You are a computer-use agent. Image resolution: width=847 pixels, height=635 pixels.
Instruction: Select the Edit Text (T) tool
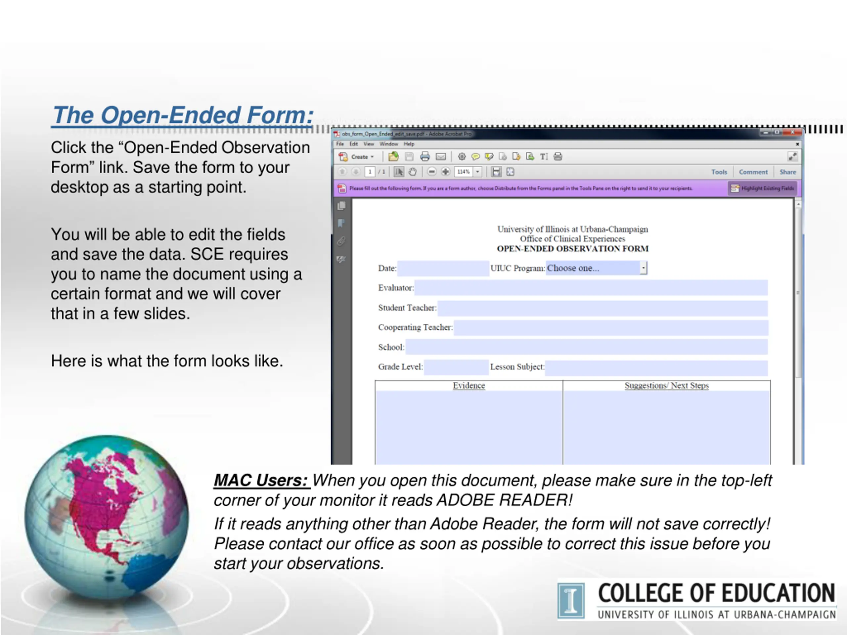[544, 156]
